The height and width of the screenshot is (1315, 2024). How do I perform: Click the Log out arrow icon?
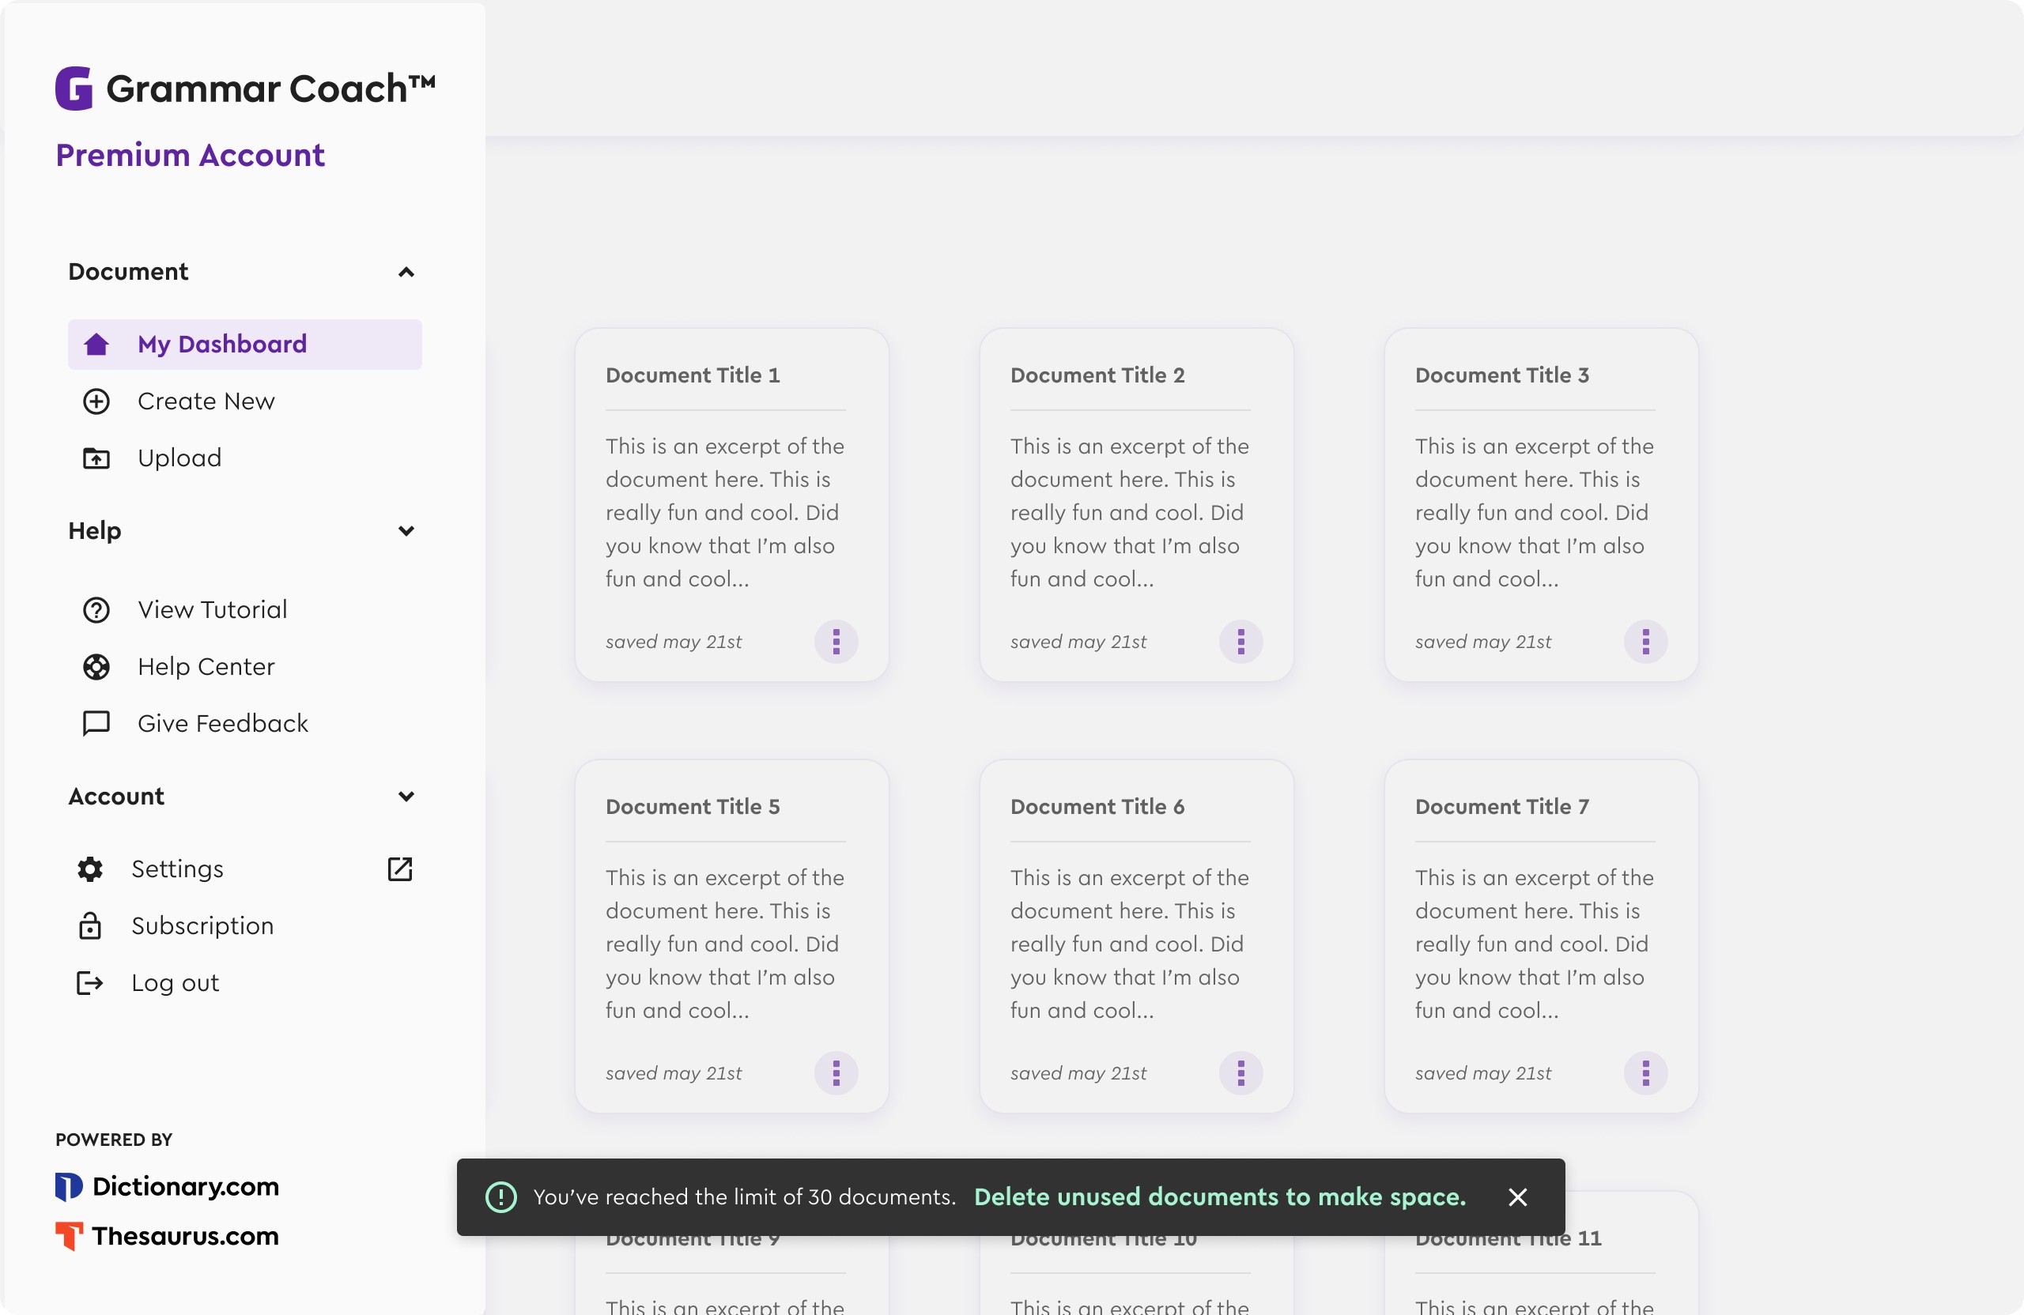tap(90, 984)
